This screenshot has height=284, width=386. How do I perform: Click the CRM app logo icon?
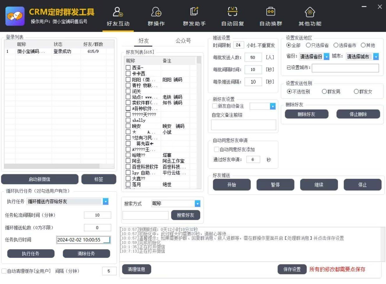tap(15, 16)
